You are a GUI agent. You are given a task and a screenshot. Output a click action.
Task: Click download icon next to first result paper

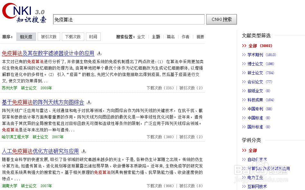[x=99, y=53]
